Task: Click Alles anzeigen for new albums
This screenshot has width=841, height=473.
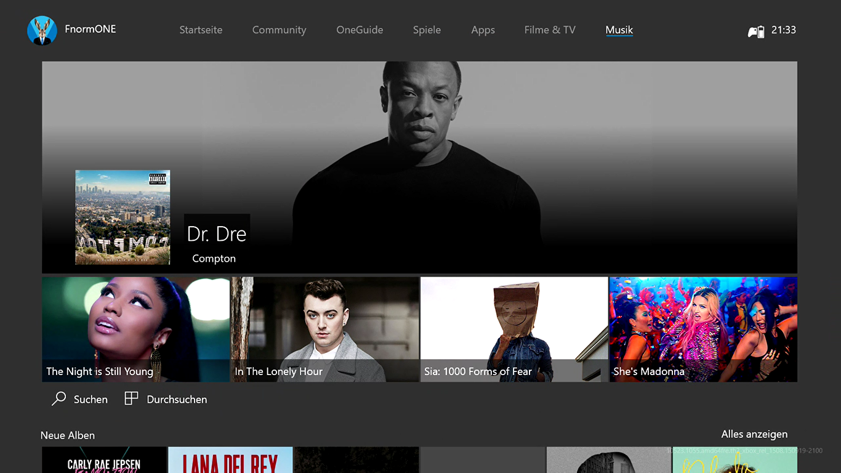Action: click(x=754, y=435)
